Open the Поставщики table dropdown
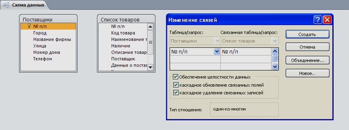The height and width of the screenshot is (130, 349). (217, 41)
